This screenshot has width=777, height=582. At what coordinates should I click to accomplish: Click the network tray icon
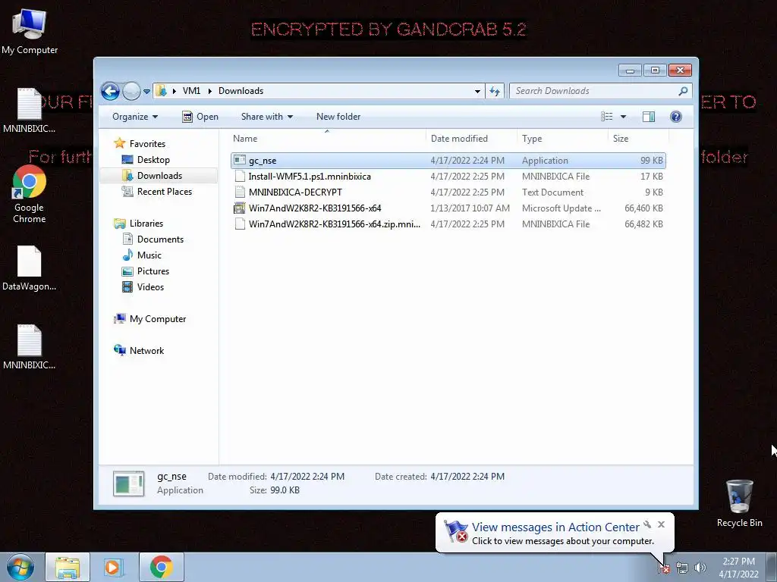[682, 568]
